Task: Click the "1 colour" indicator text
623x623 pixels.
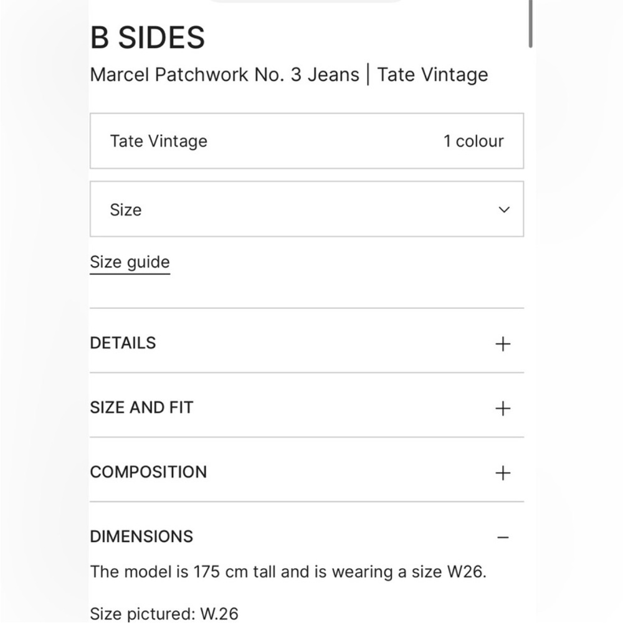Action: pyautogui.click(x=473, y=141)
